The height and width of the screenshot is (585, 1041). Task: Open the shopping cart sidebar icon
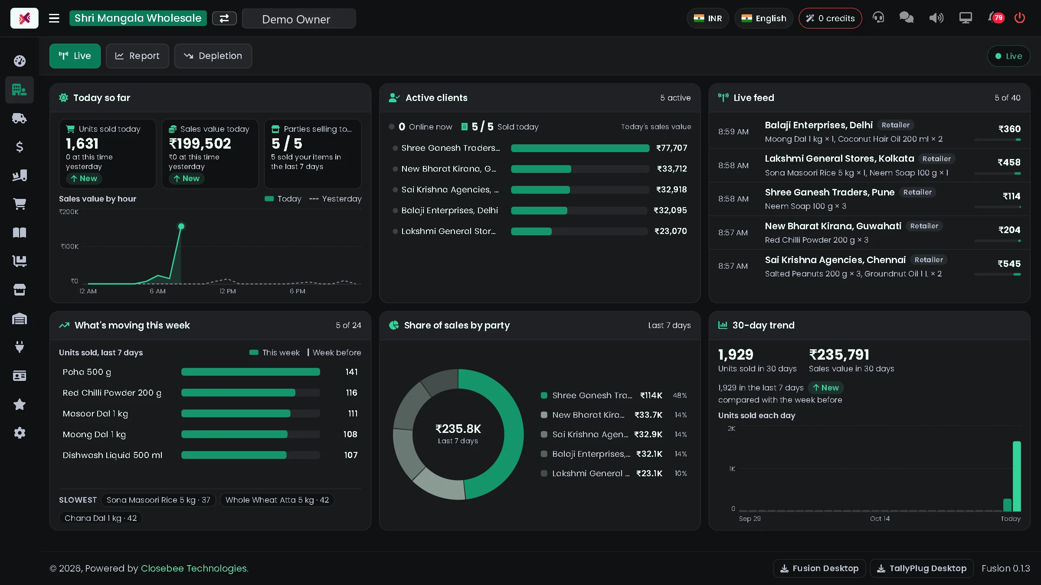[x=20, y=204]
